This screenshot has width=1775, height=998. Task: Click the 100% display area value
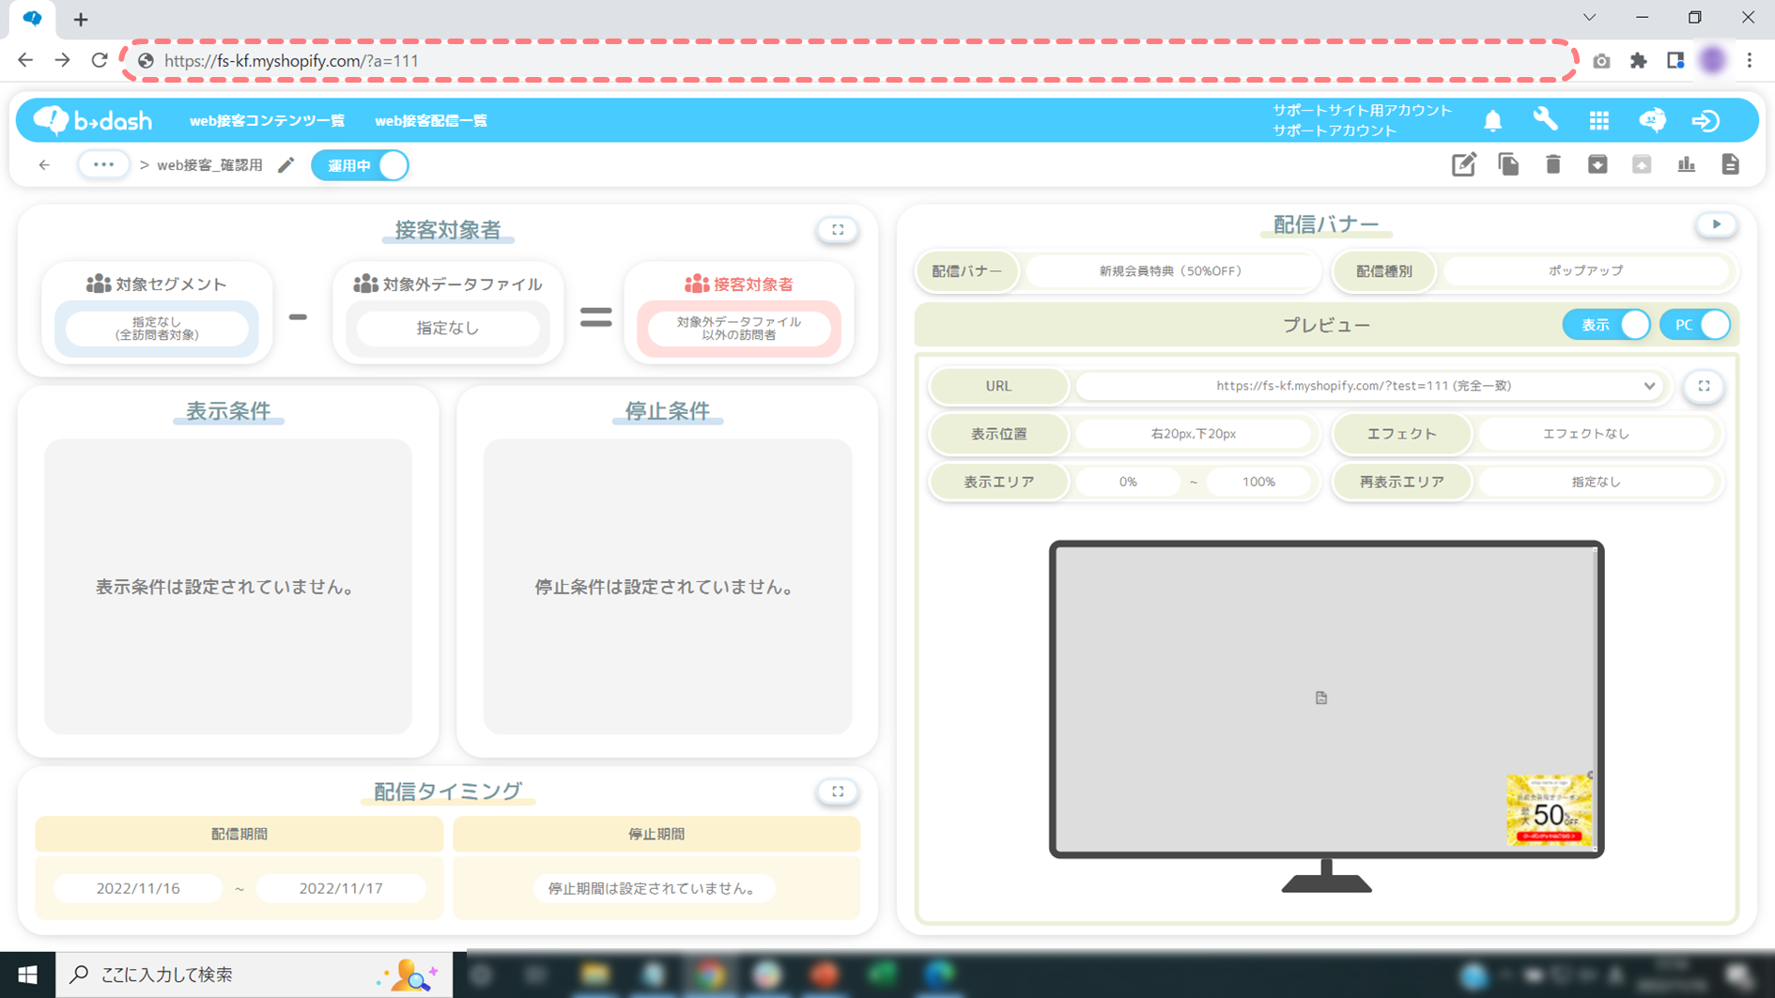point(1258,482)
